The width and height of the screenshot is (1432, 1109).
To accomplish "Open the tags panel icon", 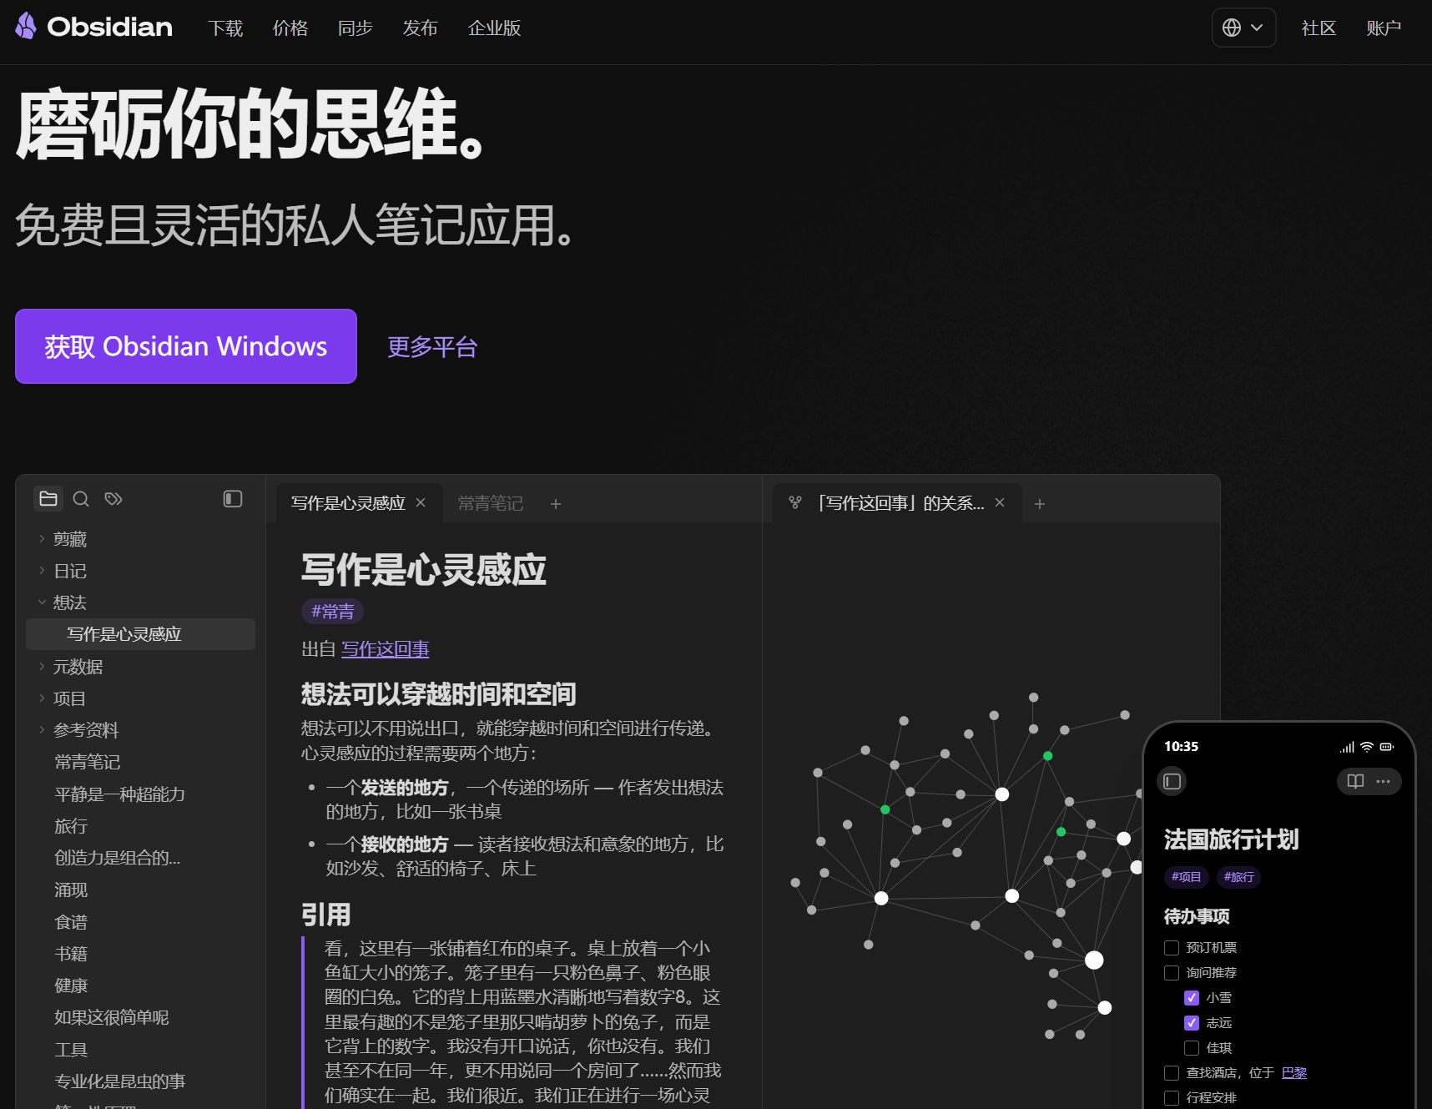I will pos(113,498).
